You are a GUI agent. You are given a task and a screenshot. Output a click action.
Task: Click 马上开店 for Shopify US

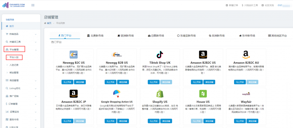tap(154, 121)
